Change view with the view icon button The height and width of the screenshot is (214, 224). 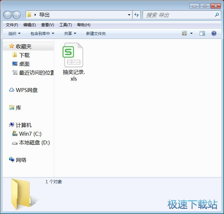(x=184, y=33)
